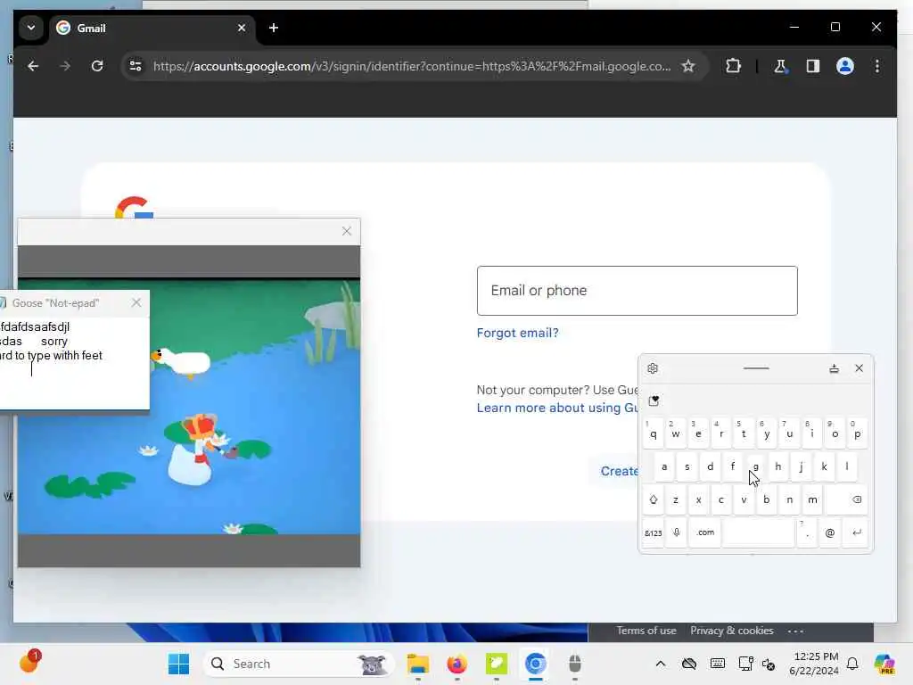Open site information icon in address bar
Screen dimensions: 913x685
click(136, 66)
